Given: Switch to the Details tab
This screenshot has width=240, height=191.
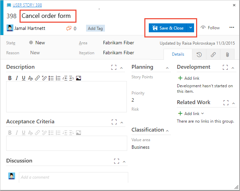Looking at the screenshot, I should (x=178, y=54).
